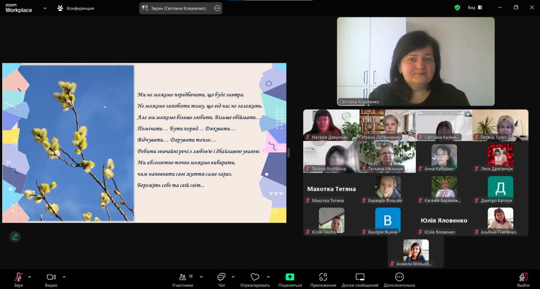Open the Дополнительно more menu

pos(400,280)
